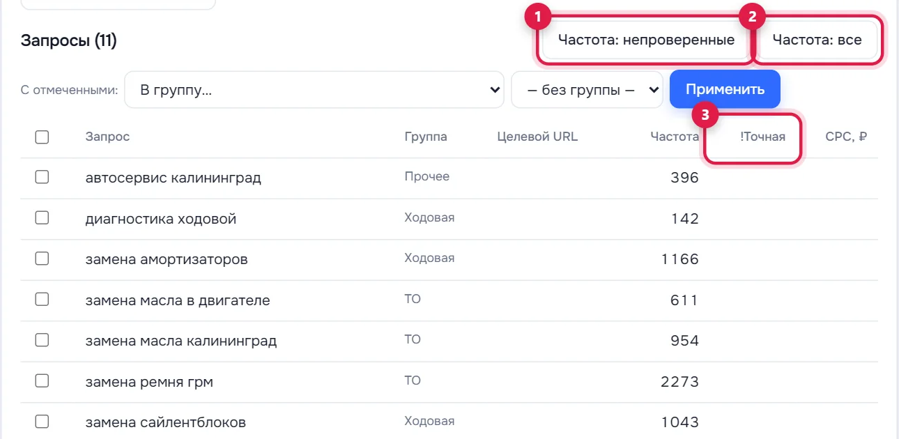
Task: Click frequency value 1043
Action: coord(680,422)
